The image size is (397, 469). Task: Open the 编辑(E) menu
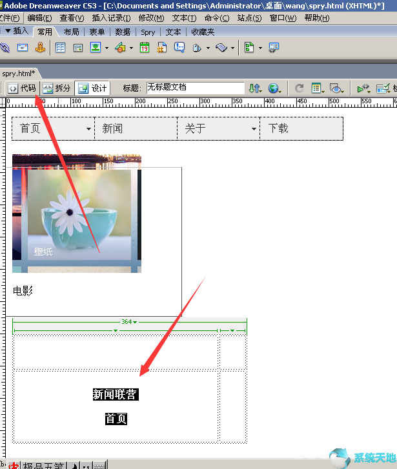pyautogui.click(x=39, y=18)
